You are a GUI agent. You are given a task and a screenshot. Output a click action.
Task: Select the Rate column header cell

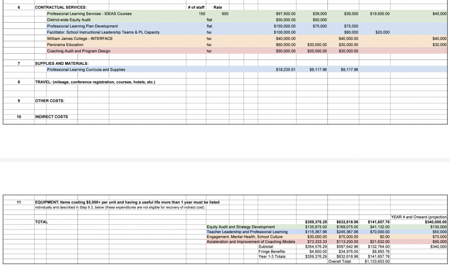coord(217,7)
